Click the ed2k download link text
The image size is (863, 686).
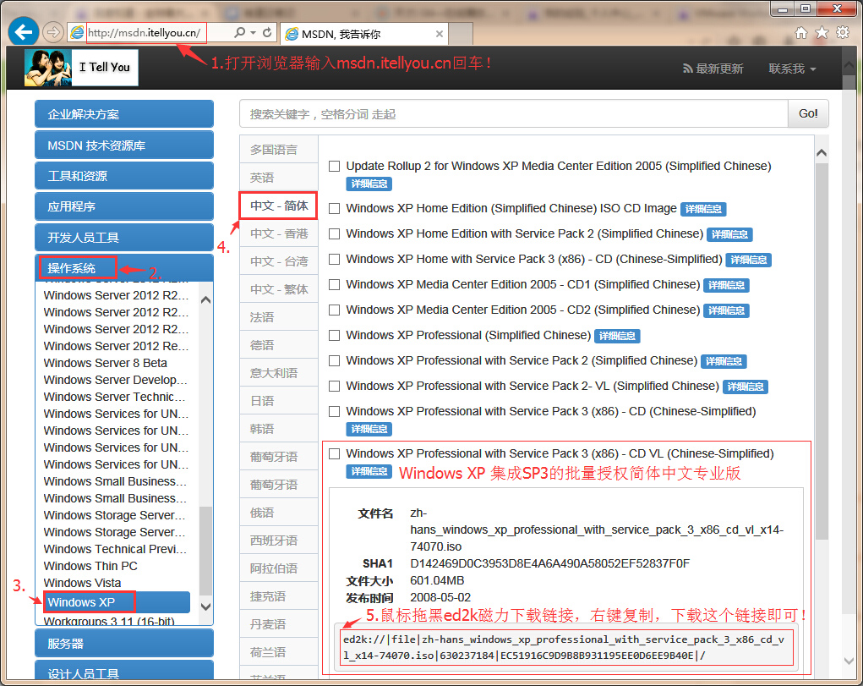point(564,647)
